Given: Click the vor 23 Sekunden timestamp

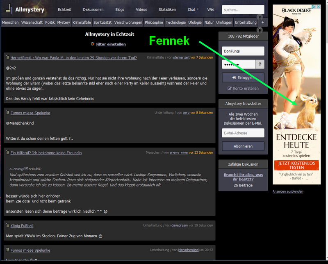Looking at the screenshot, I should coord(201,152).
